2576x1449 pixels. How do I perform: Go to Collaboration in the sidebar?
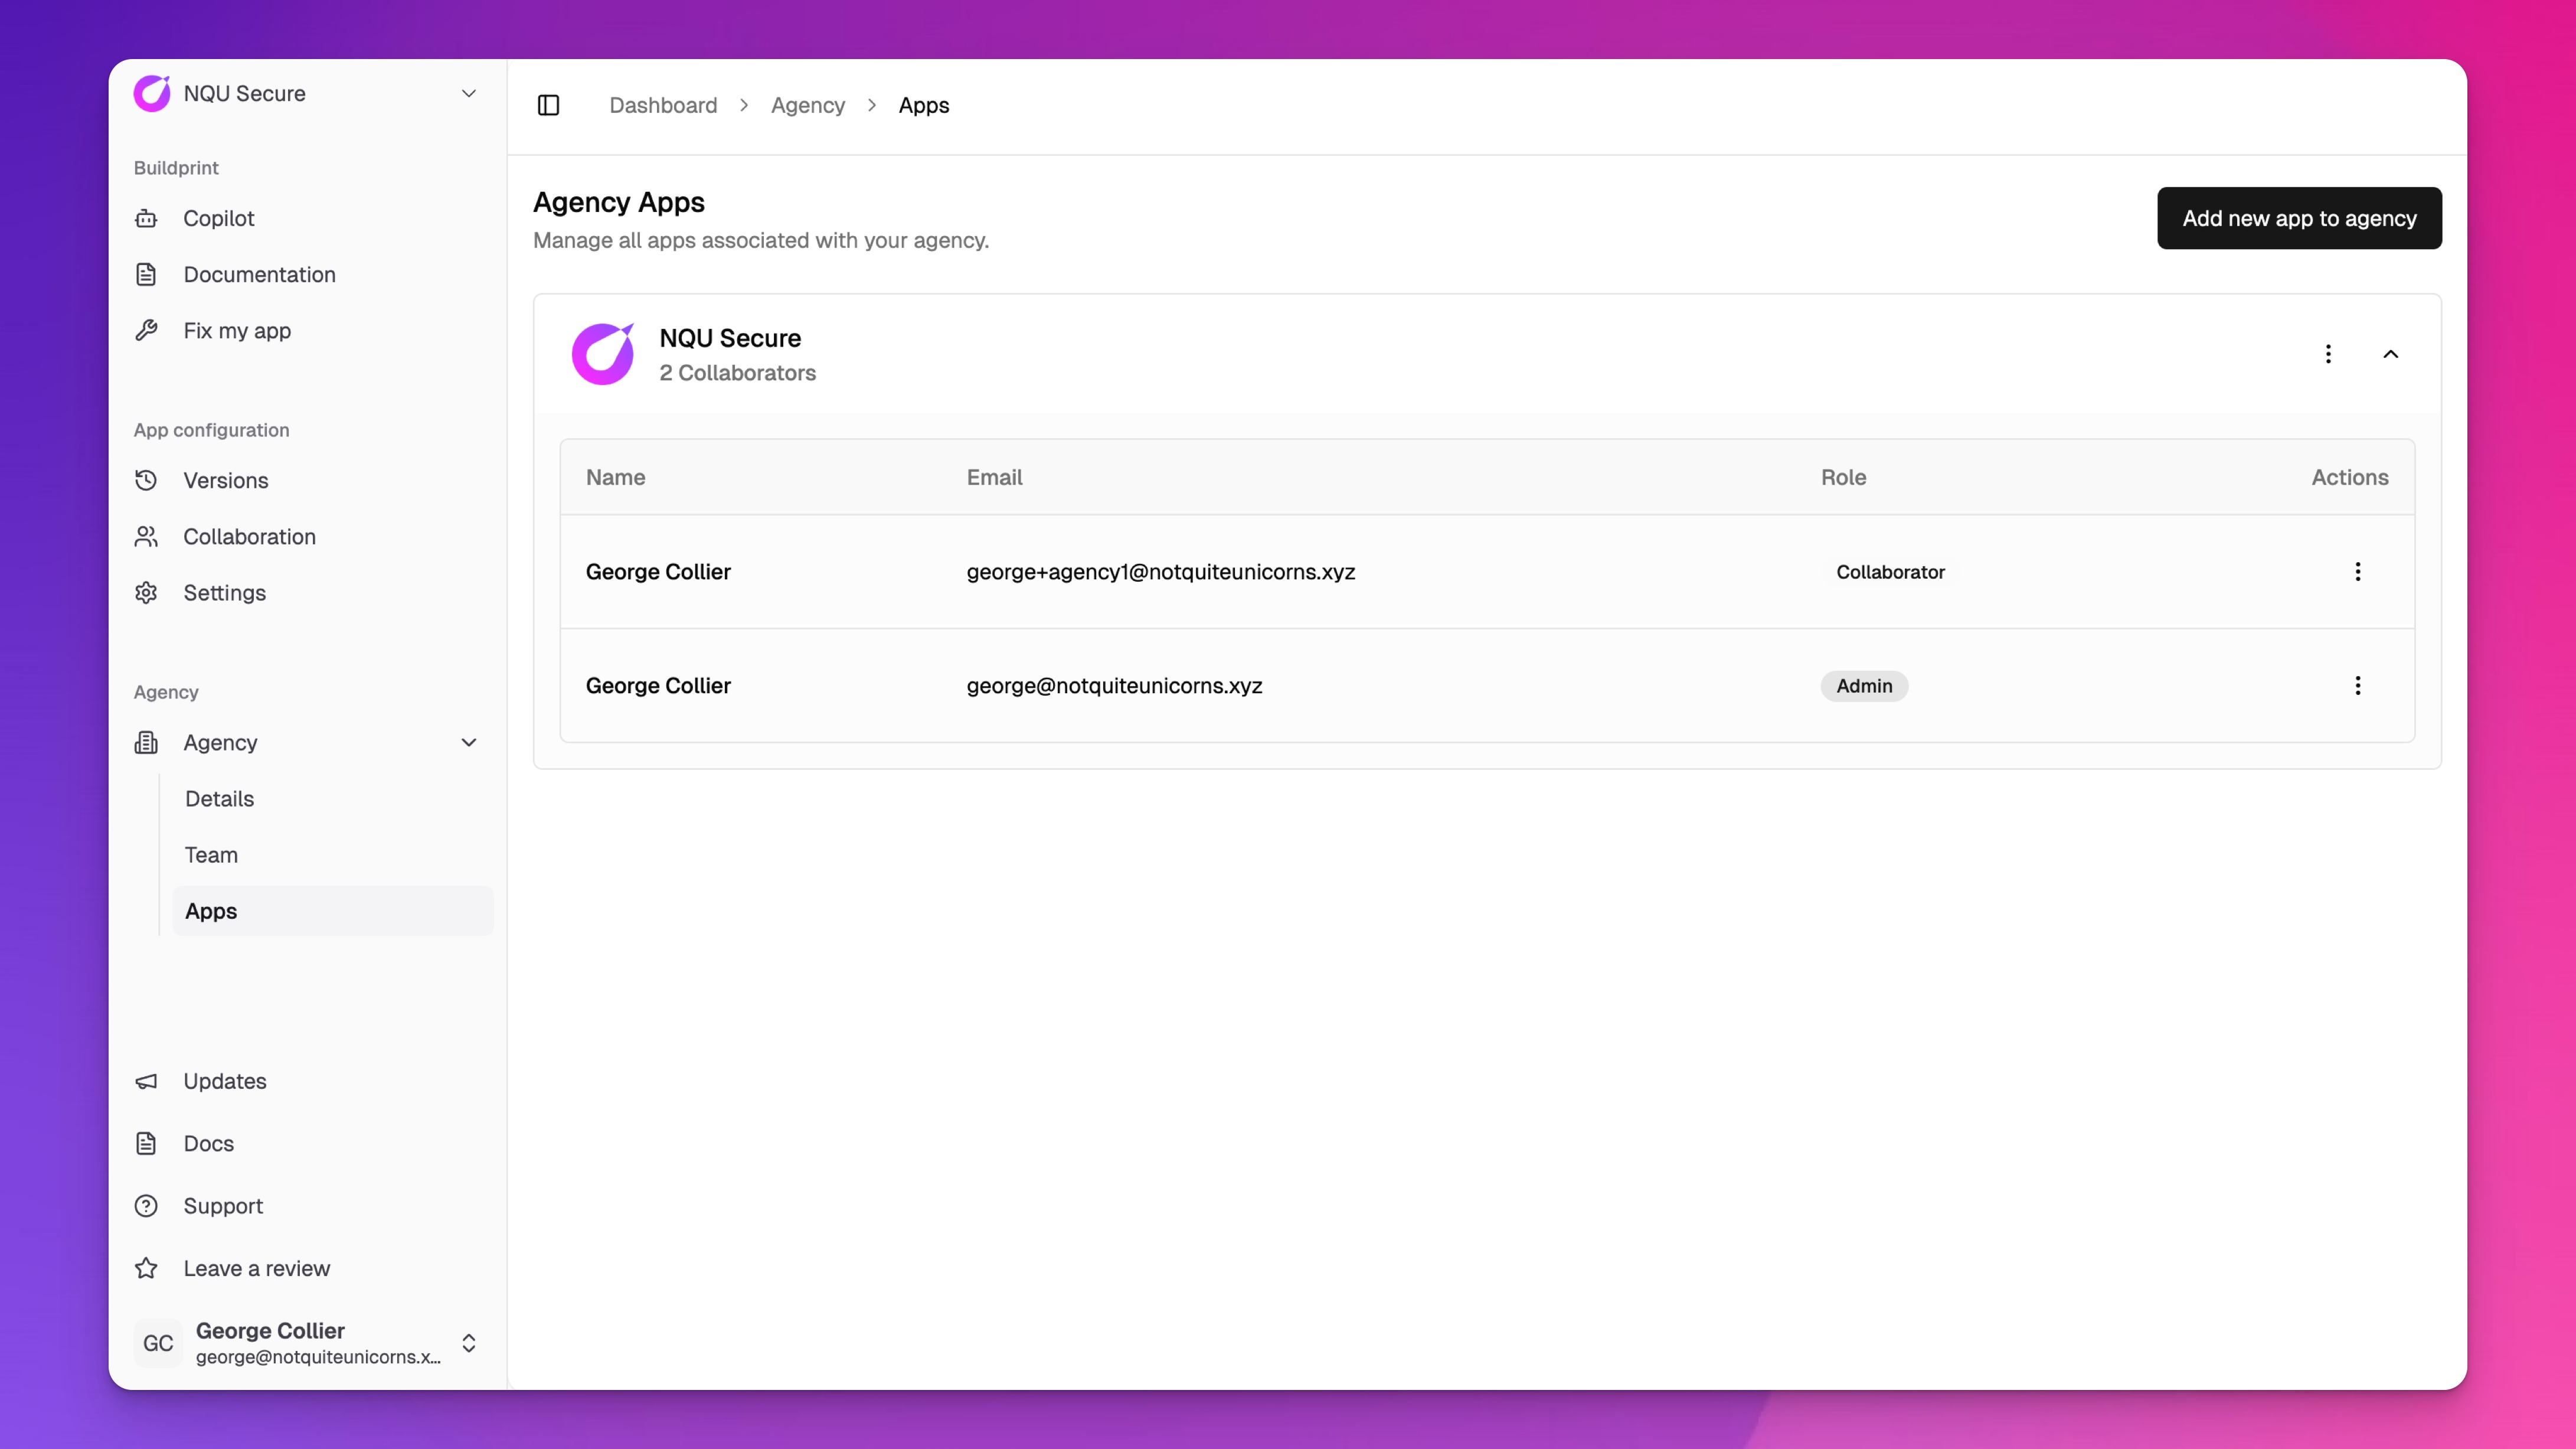click(307, 536)
